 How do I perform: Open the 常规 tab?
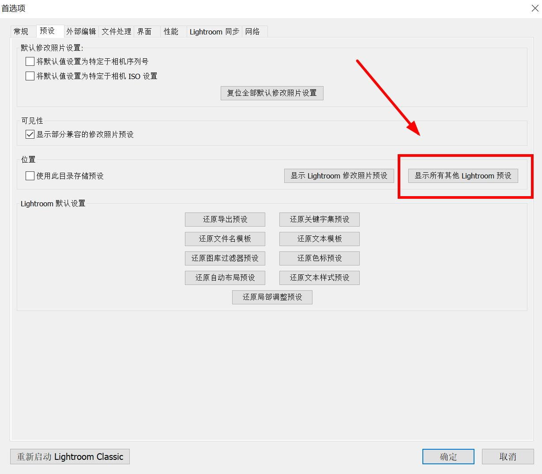tap(21, 31)
